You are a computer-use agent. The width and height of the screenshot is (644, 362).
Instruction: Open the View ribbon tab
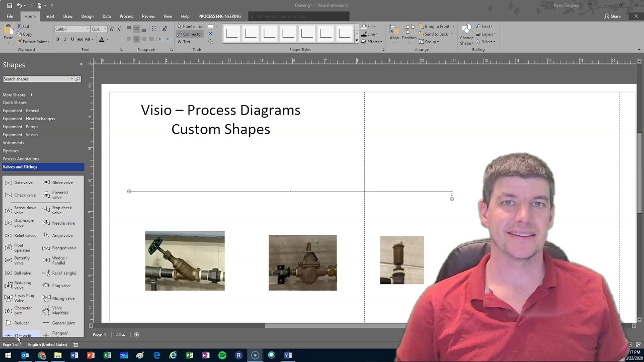click(168, 16)
